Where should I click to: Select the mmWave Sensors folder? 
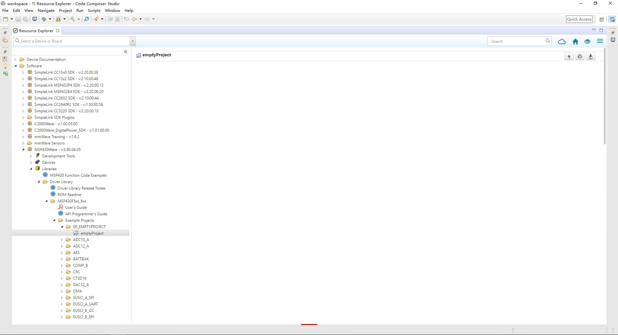(49, 143)
